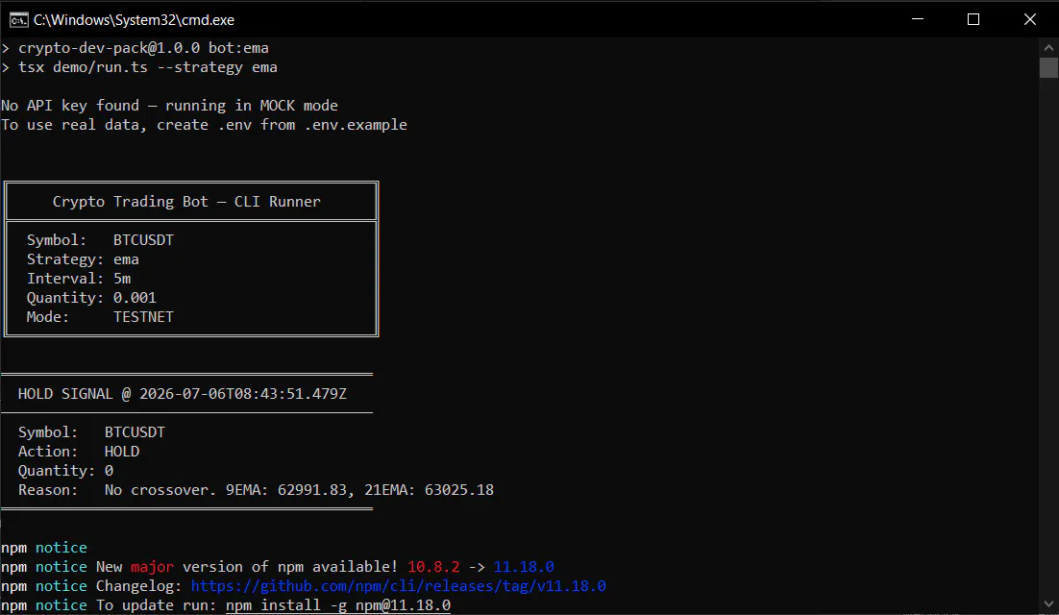Click the 'Strategy: ema' row
The height and width of the screenshot is (615, 1059).
83,259
